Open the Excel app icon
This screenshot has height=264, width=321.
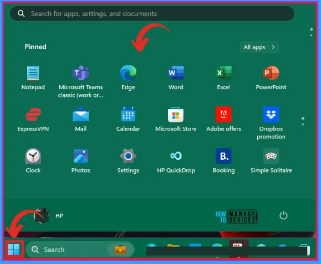pyautogui.click(x=224, y=73)
